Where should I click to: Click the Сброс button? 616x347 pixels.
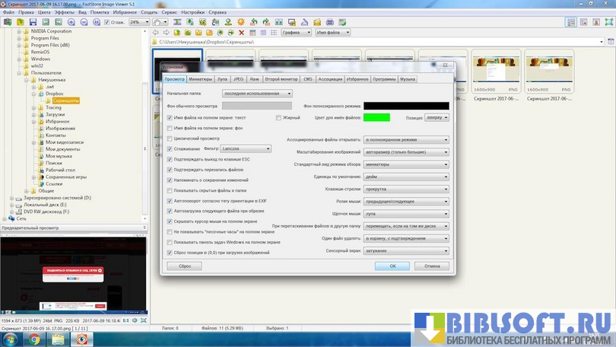(x=185, y=266)
